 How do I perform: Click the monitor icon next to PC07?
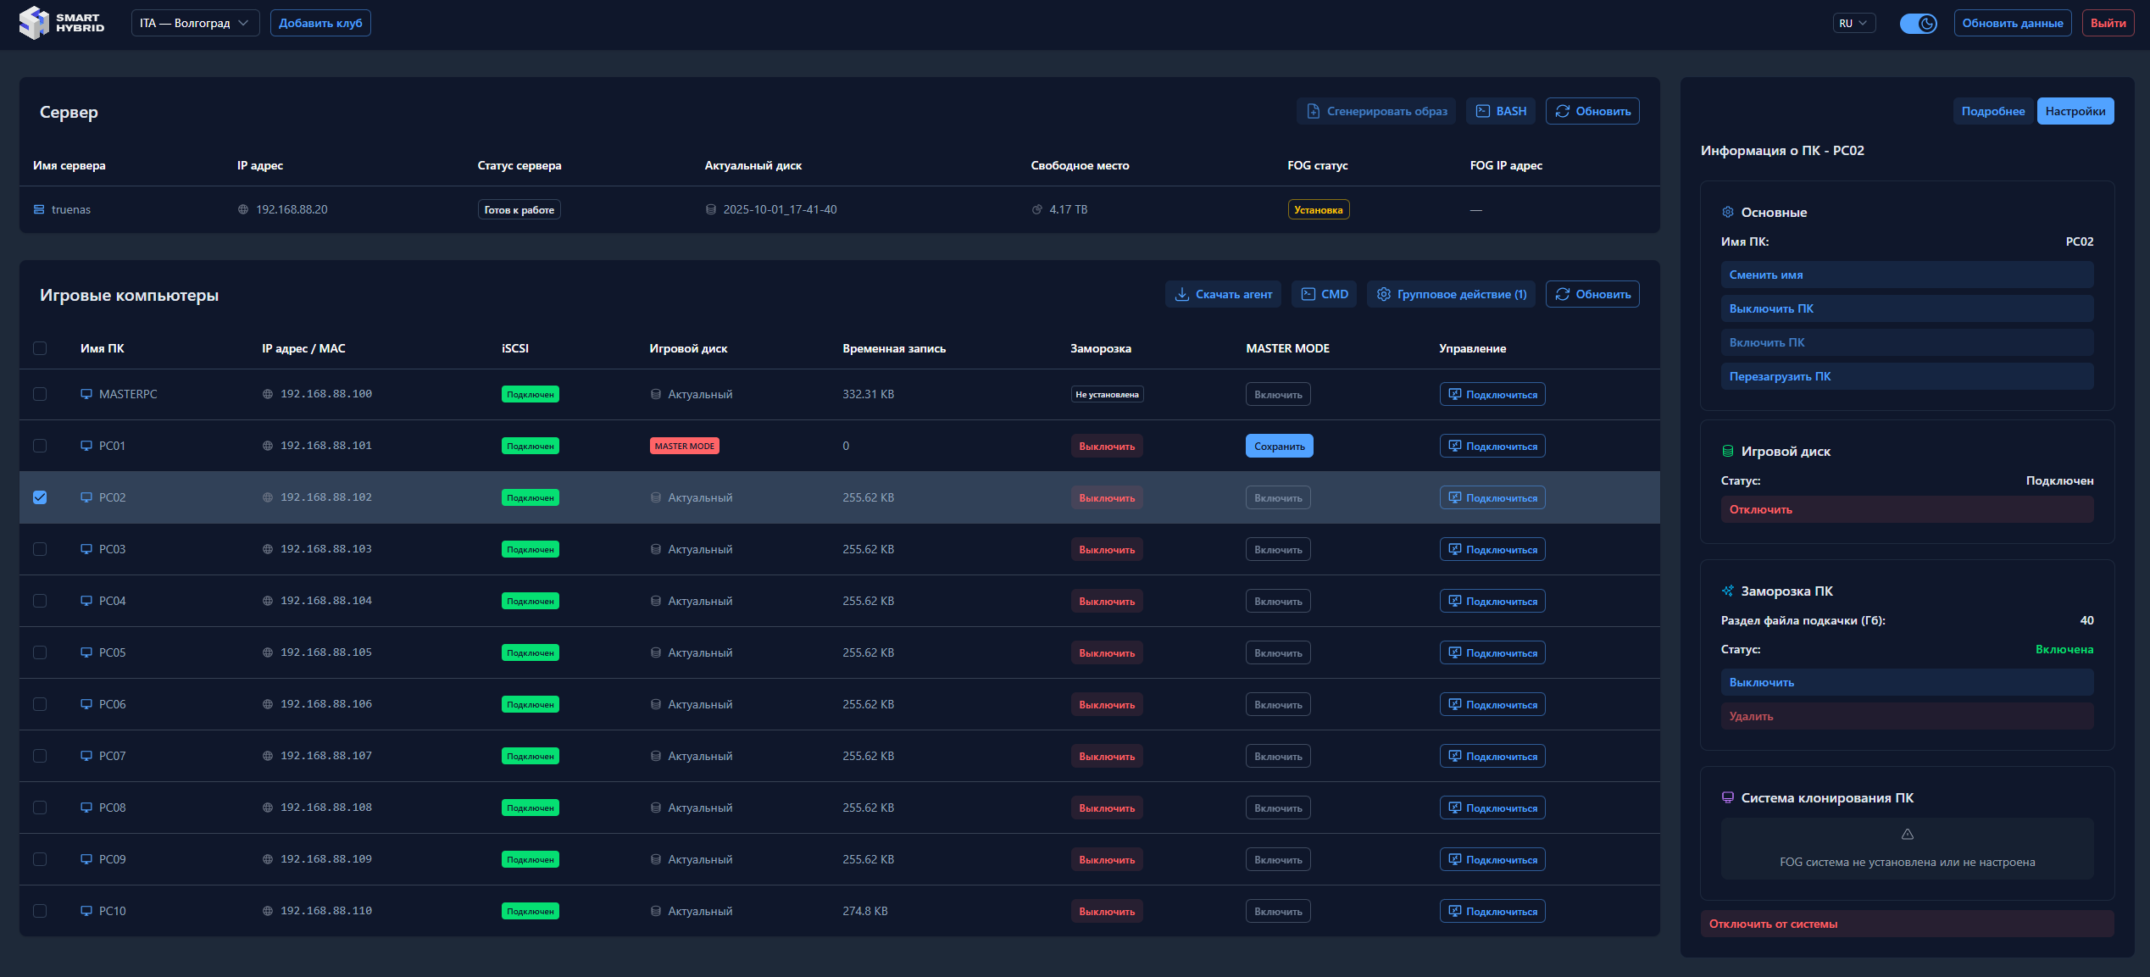[x=86, y=756]
